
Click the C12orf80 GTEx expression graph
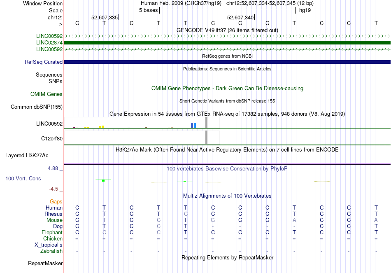[142, 138]
